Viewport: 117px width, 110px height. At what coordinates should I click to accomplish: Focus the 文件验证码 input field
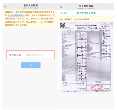(x=30, y=55)
